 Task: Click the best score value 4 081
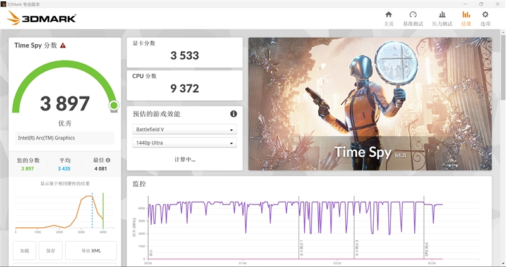click(101, 169)
